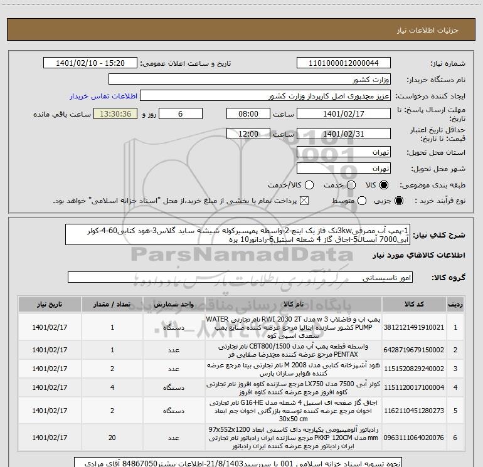Click the شماره نیاز field 1101000012000044
This screenshot has height=467, width=483.
pyautogui.click(x=344, y=63)
